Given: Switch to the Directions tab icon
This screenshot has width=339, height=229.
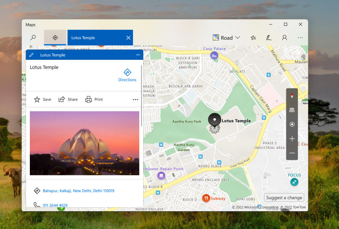Looking at the screenshot, I should click(55, 37).
